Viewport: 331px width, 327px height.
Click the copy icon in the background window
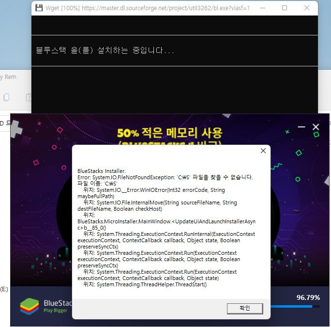[6, 97]
